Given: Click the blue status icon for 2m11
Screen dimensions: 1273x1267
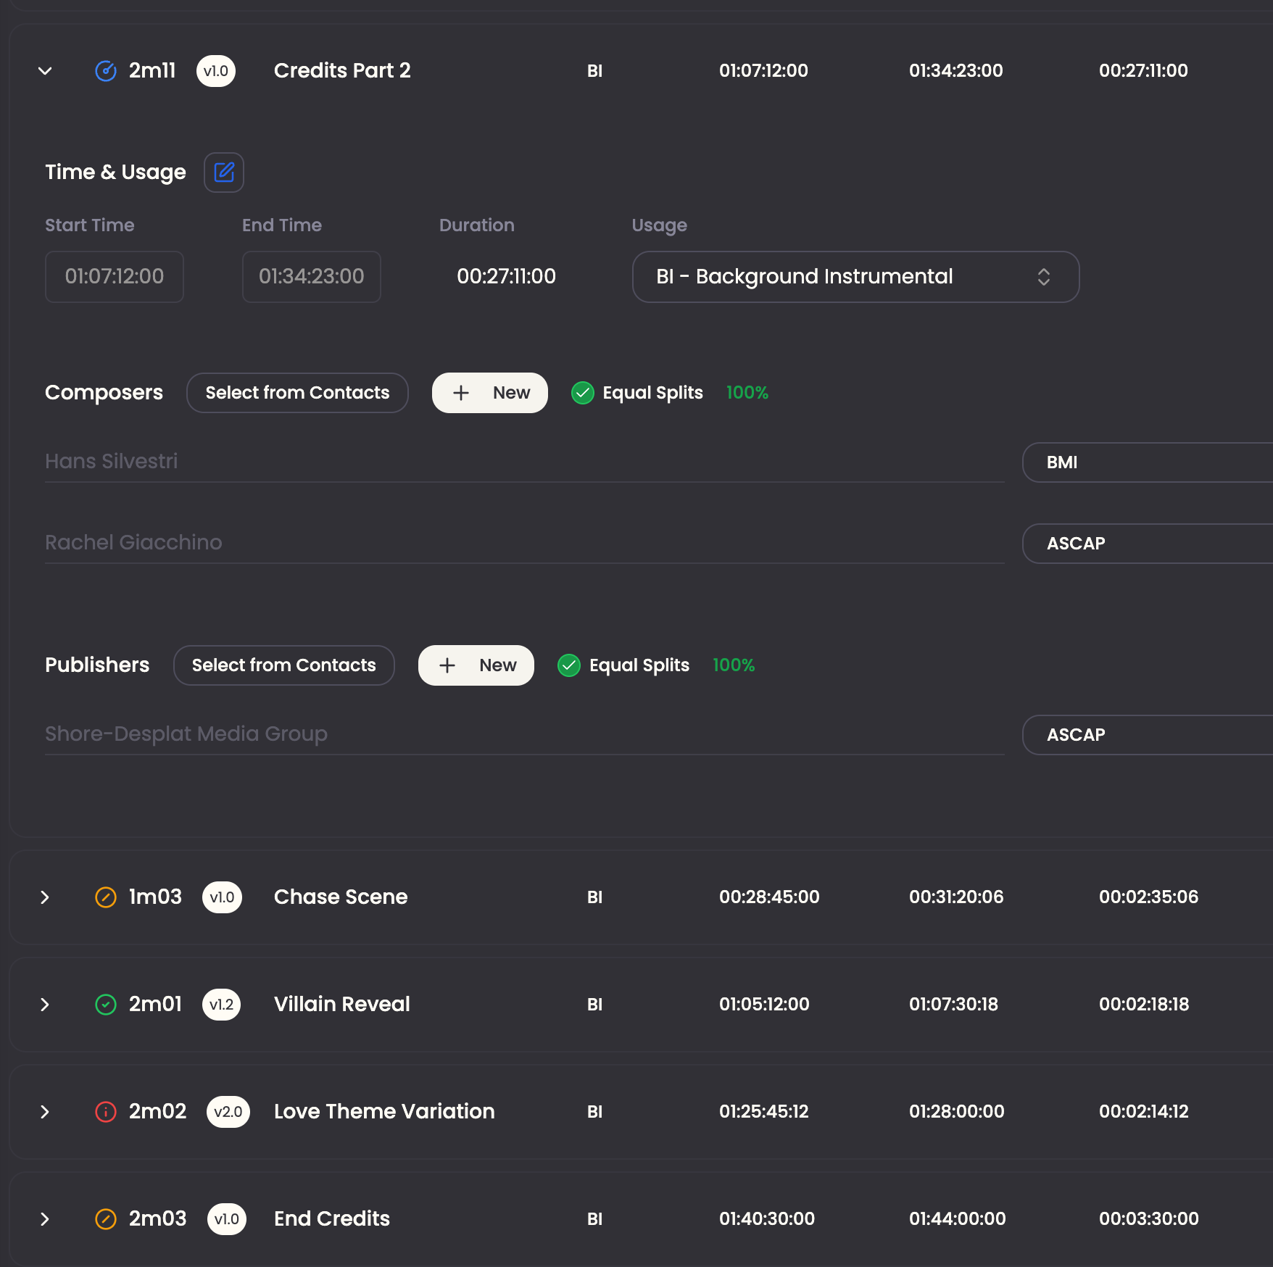Looking at the screenshot, I should click(106, 71).
